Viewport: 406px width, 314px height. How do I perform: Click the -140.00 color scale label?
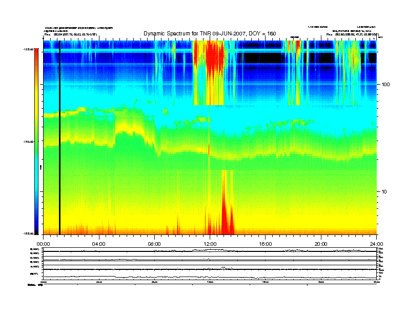[x=29, y=142]
